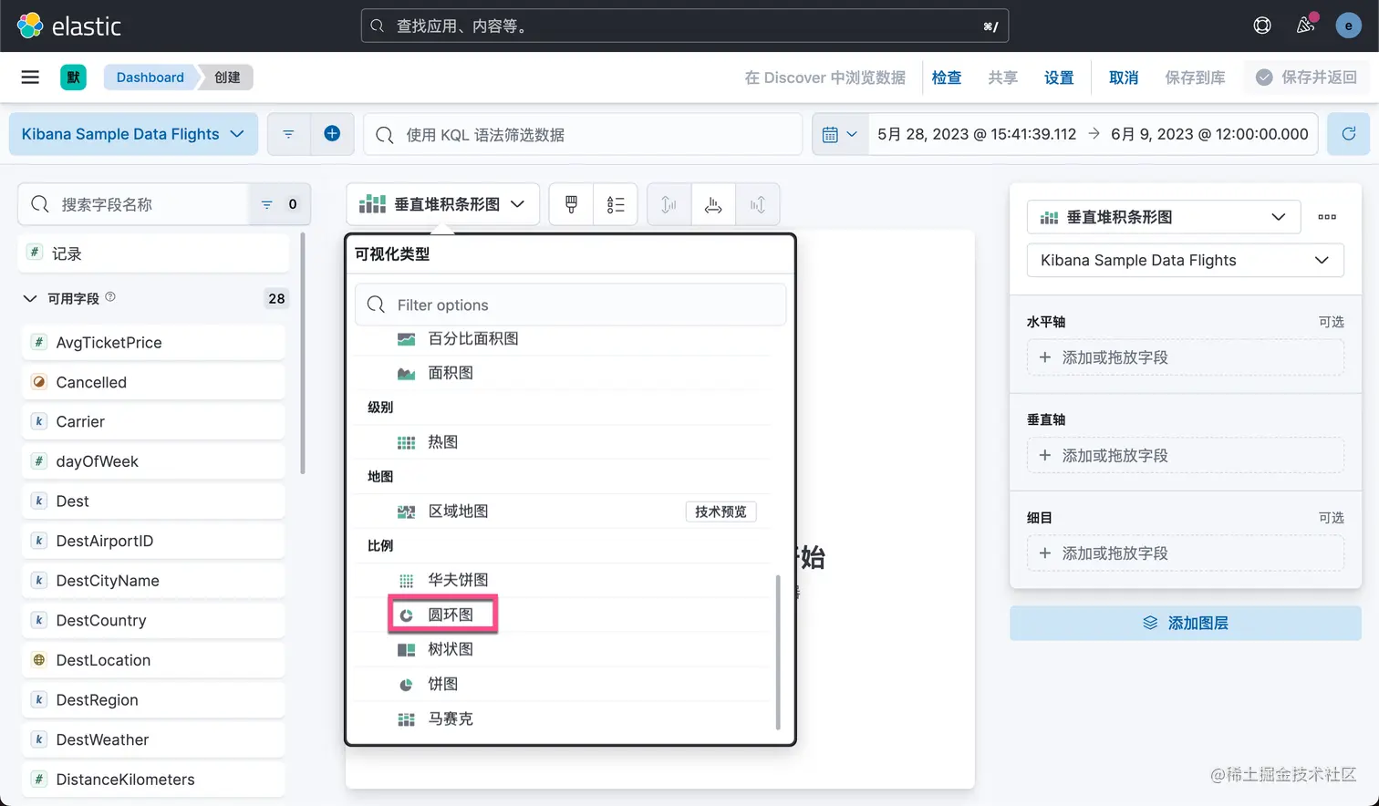Click the Filter options search box

pos(571,305)
